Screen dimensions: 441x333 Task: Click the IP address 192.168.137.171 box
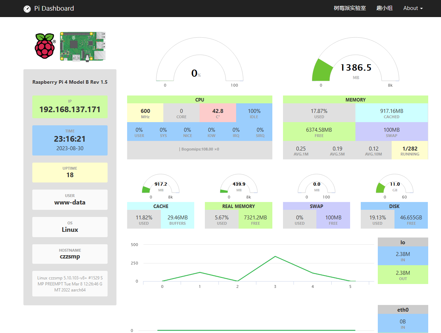tap(70, 107)
